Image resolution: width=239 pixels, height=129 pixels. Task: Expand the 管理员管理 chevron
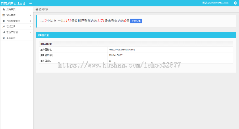(31, 32)
